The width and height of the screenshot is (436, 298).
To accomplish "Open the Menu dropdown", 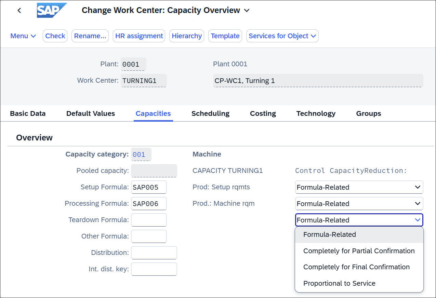I will [23, 36].
